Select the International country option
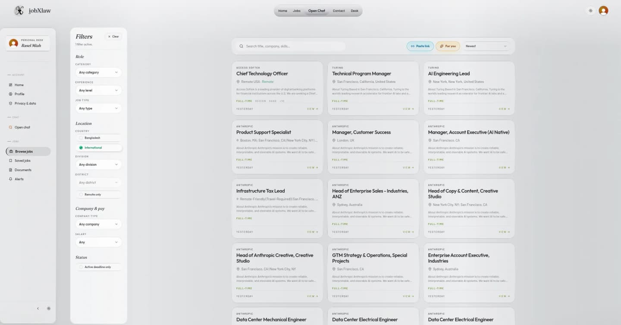 tap(99, 148)
